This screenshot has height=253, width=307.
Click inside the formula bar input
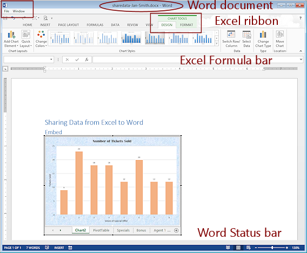coord(196,59)
